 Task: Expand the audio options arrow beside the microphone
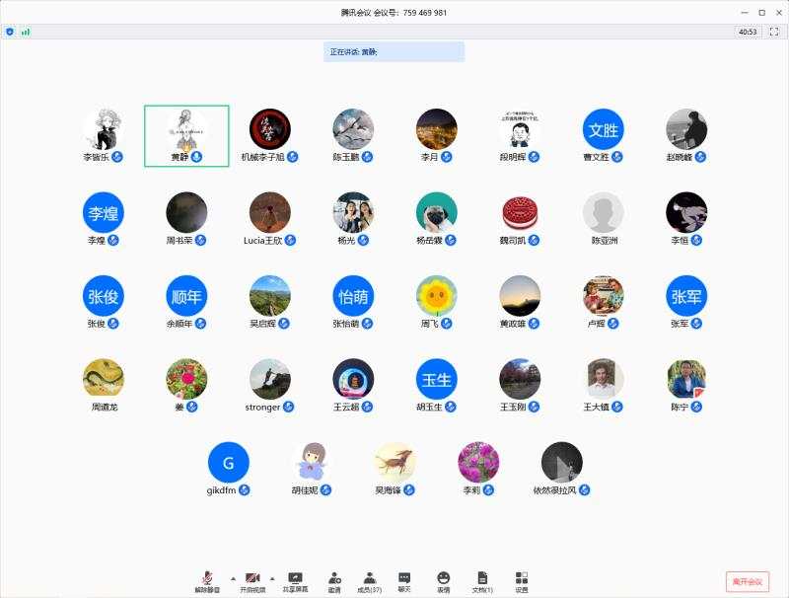tap(233, 577)
